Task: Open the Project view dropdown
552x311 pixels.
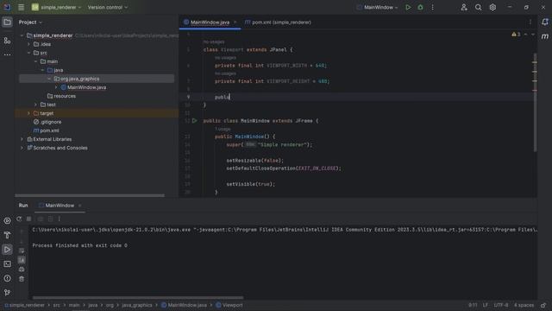Action: tap(30, 22)
